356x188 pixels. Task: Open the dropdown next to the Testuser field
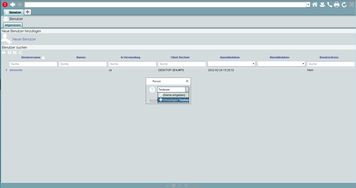click(x=187, y=89)
